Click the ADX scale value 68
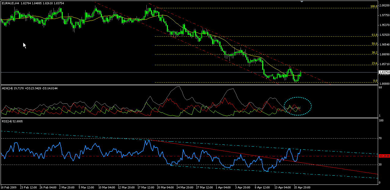Image resolution: width=390 pixels, height=190 pixels. pos(381,88)
